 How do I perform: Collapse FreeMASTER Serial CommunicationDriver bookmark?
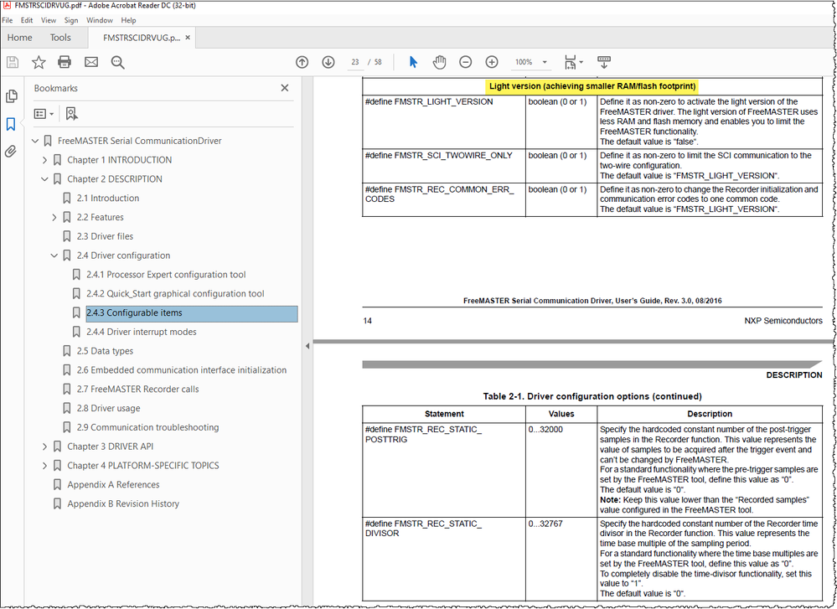tap(35, 141)
